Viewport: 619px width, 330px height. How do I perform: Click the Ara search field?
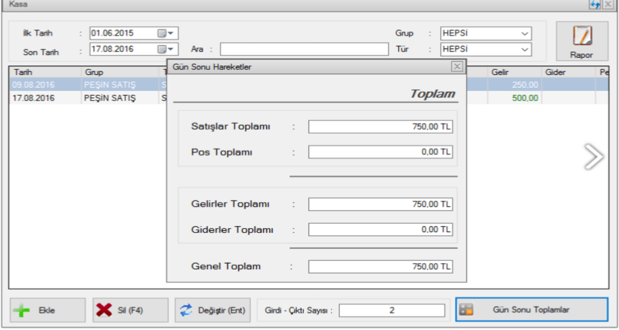tap(304, 49)
